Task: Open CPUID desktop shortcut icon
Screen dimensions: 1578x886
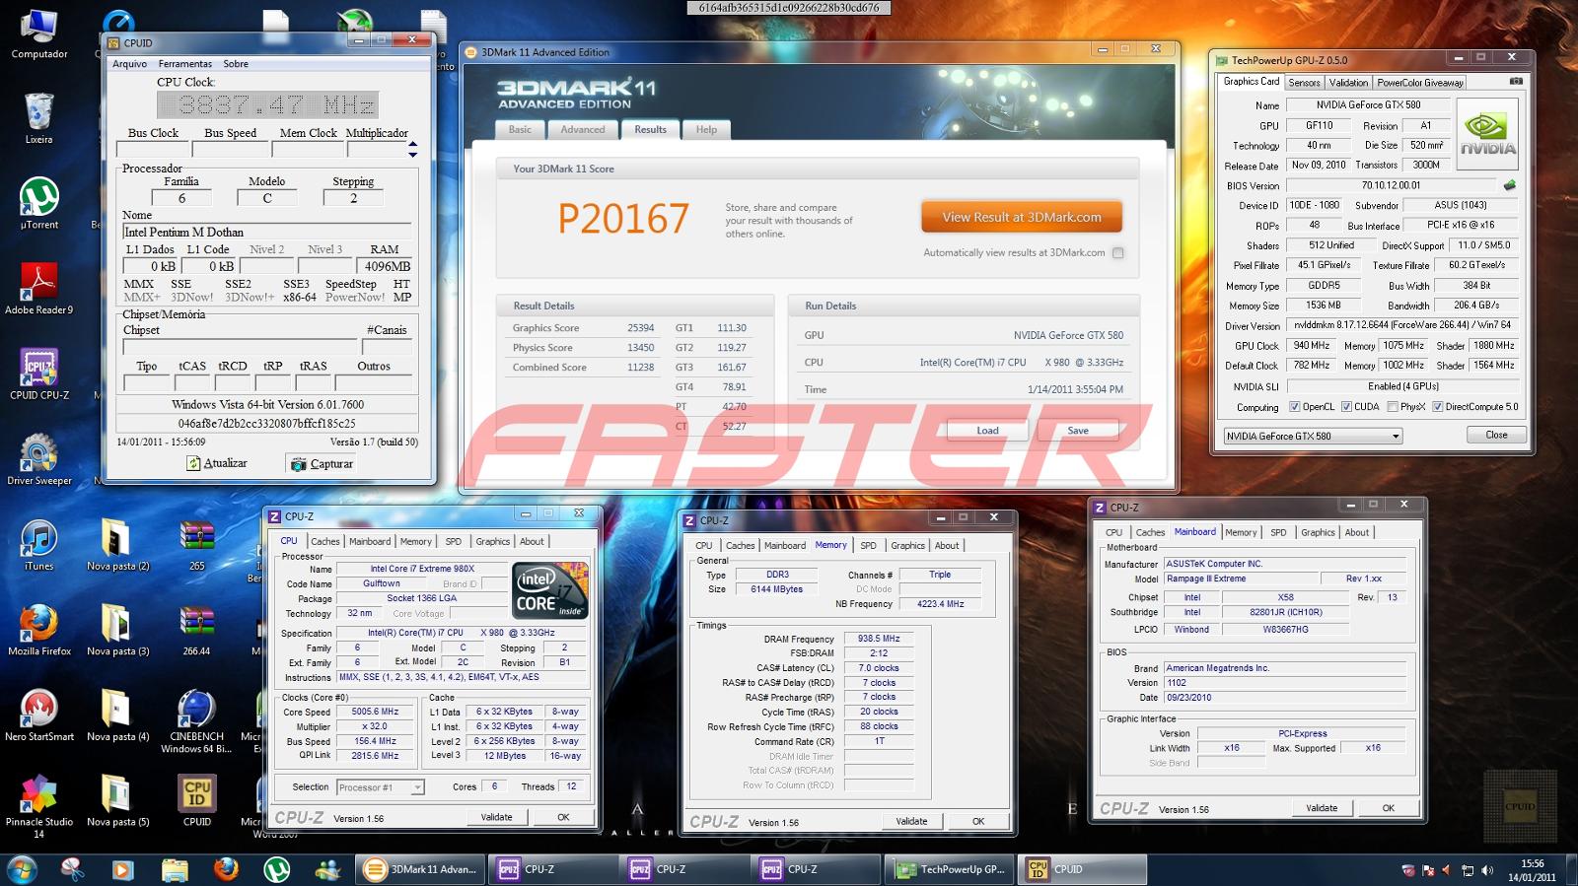Action: click(x=197, y=800)
